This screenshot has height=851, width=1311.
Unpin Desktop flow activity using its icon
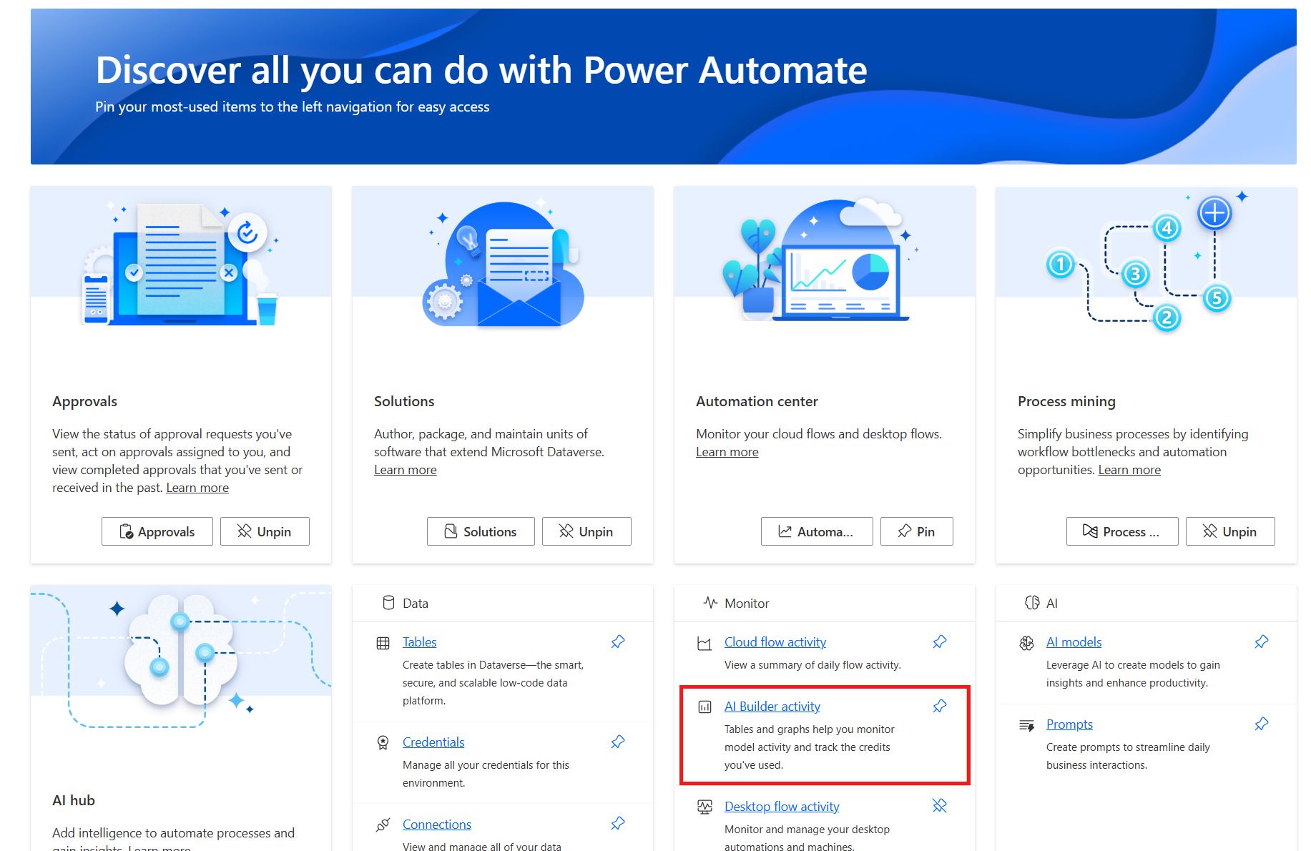click(x=940, y=806)
